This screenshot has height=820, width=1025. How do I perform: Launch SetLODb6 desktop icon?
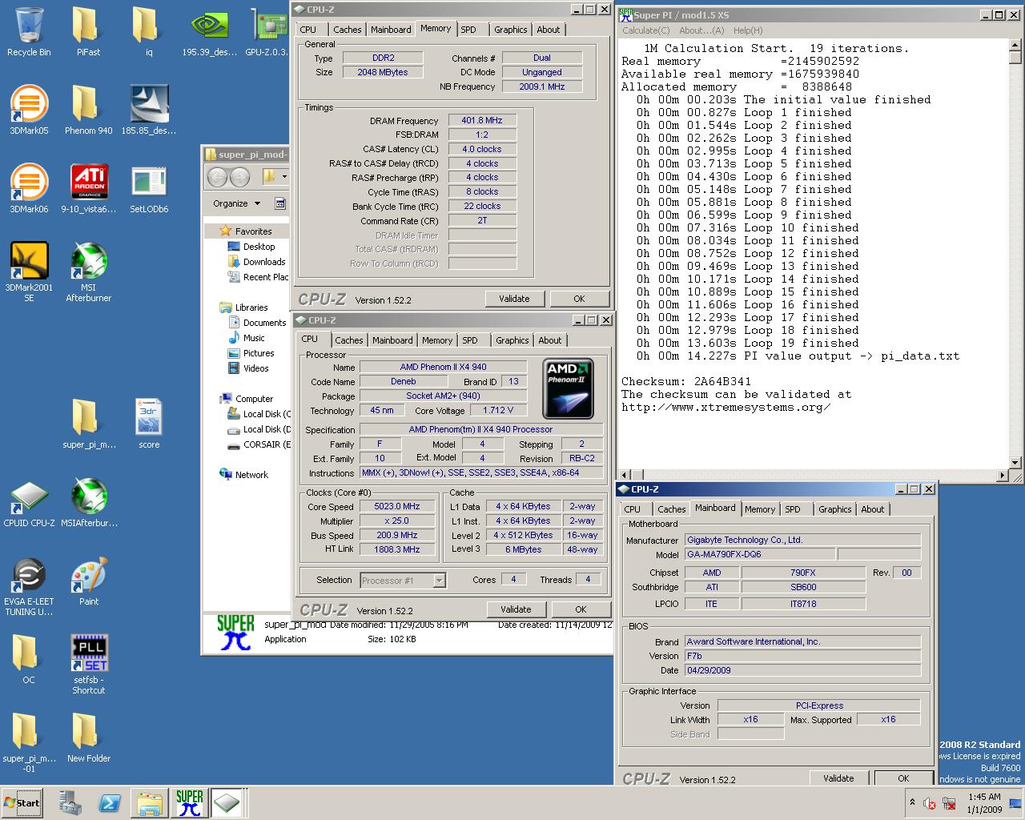[x=148, y=188]
